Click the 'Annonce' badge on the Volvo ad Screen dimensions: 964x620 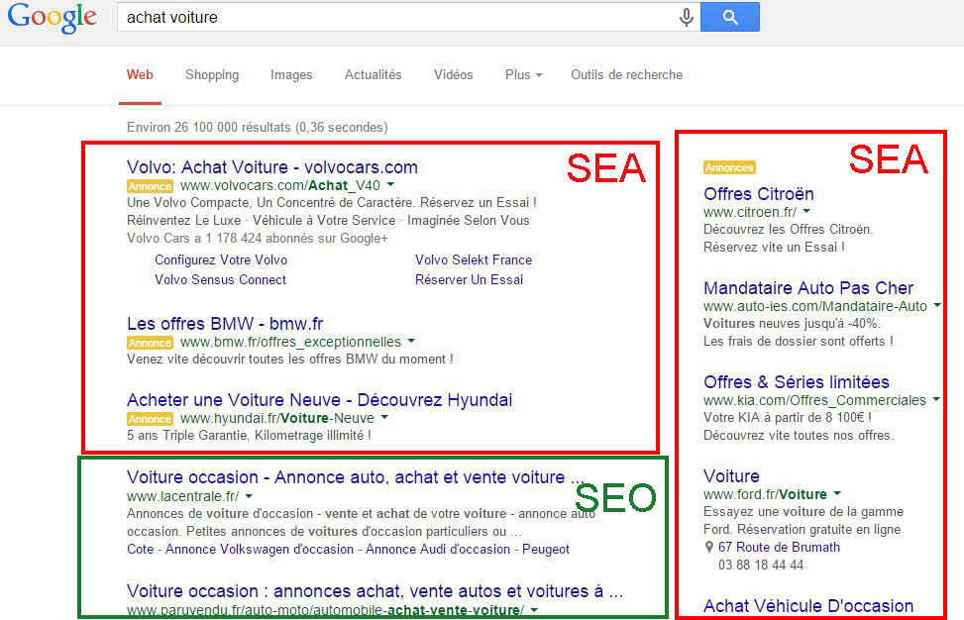click(150, 186)
